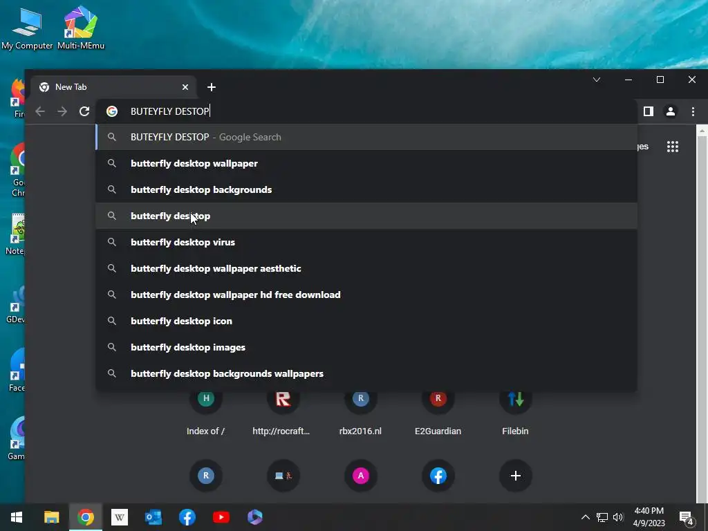The height and width of the screenshot is (531, 708).
Task: Open the Filebin shortcut
Action: click(515, 413)
